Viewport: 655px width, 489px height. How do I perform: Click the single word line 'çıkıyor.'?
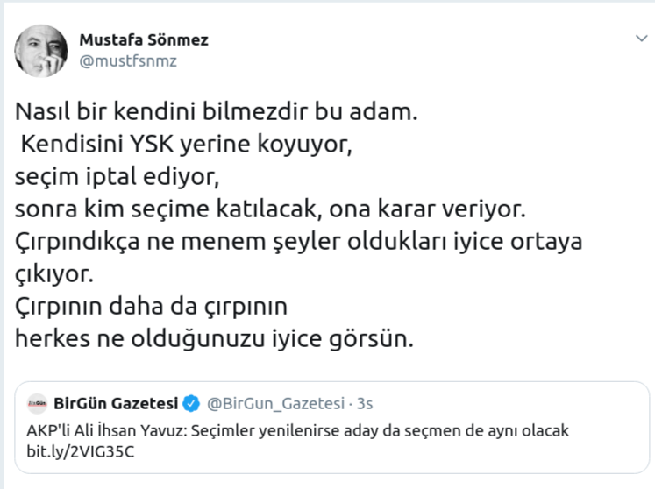click(53, 274)
